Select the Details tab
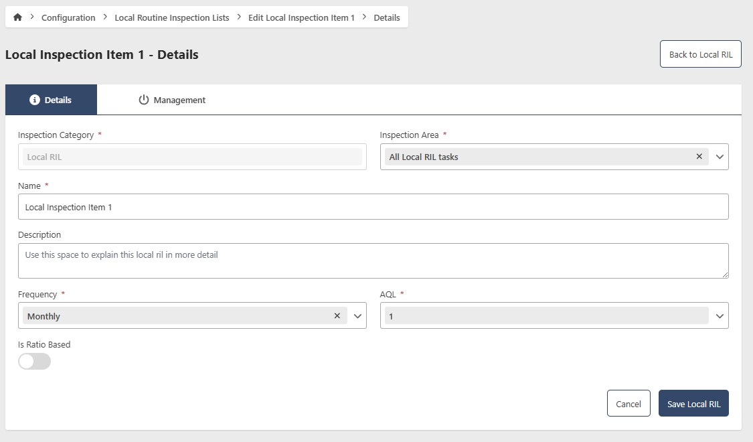The width and height of the screenshot is (753, 442). coord(51,100)
